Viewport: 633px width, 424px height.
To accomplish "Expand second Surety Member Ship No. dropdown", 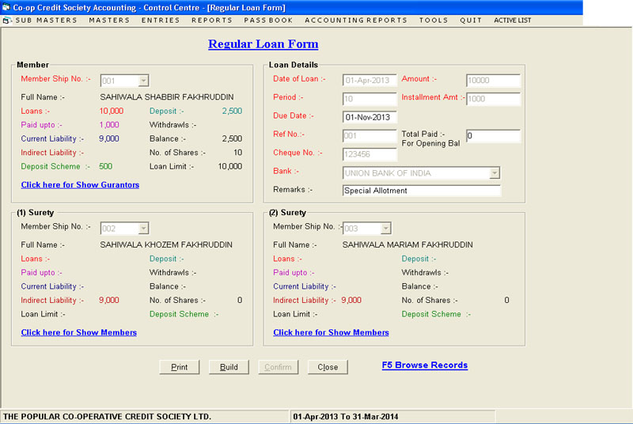I will 385,229.
